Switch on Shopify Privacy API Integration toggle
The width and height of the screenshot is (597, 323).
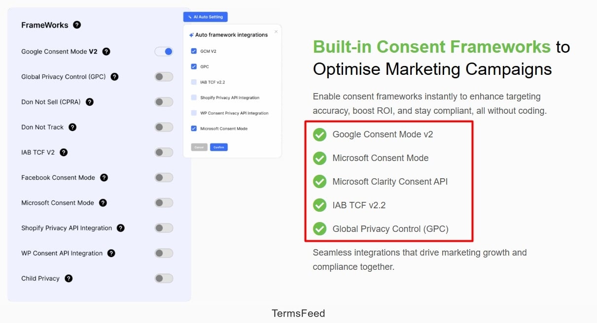tap(164, 228)
